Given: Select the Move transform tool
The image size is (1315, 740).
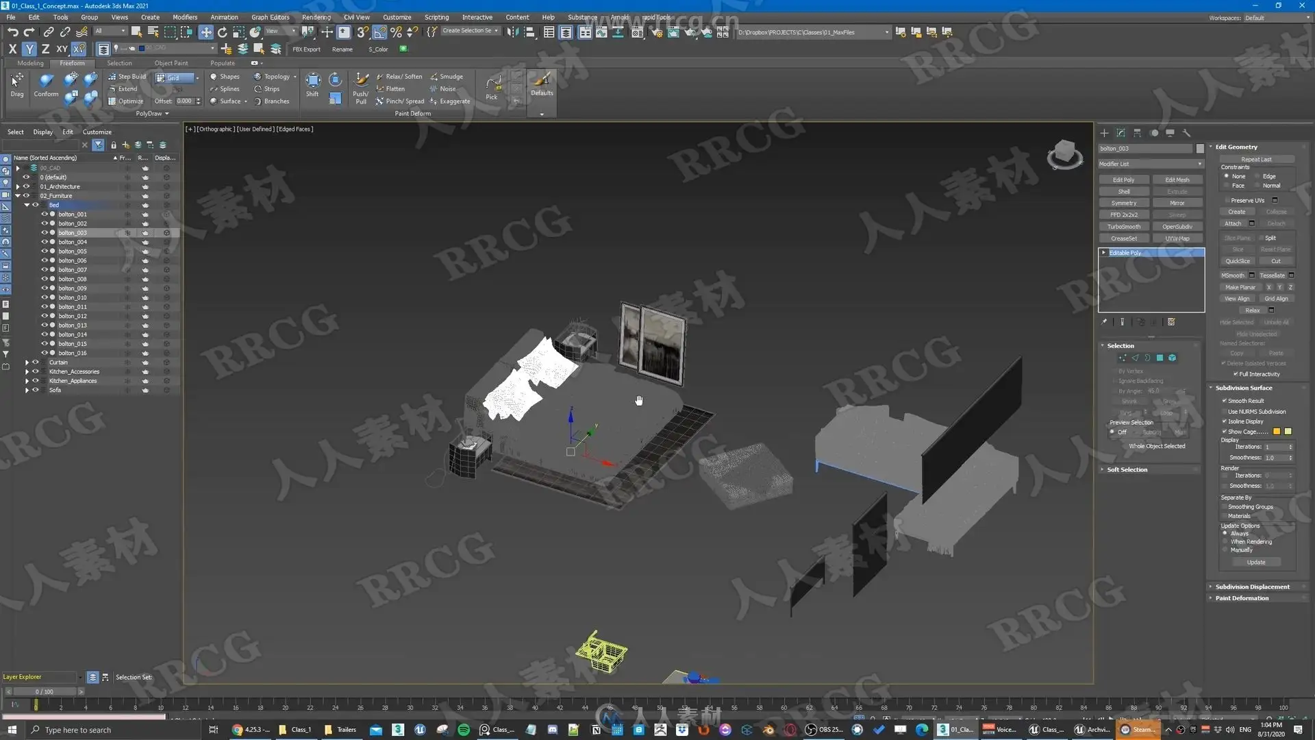Looking at the screenshot, I should 205,32.
